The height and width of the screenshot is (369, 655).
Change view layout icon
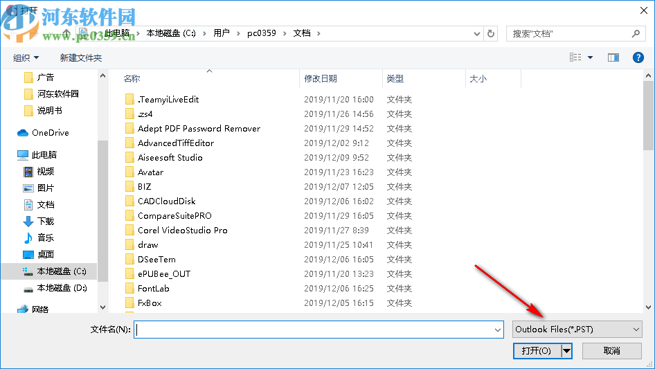click(575, 57)
